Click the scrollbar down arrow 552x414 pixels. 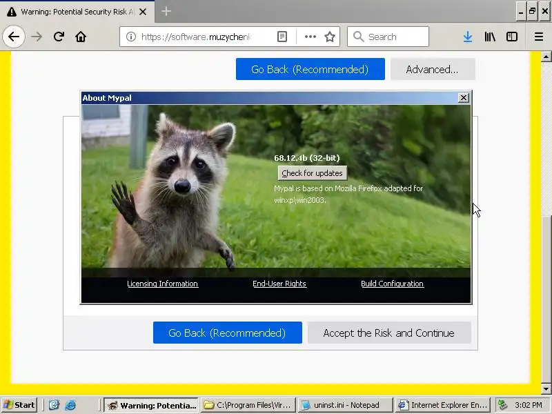[x=546, y=388]
